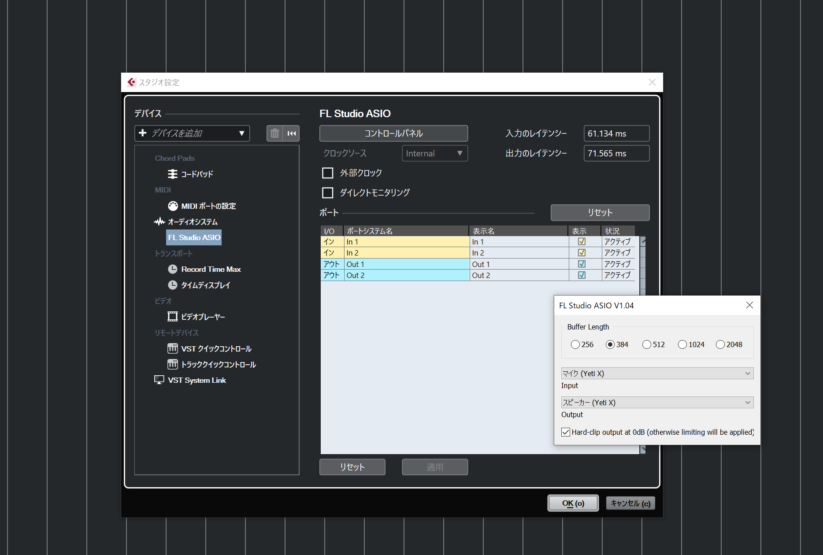Toggle visibility checkbox for Out 2 port

coord(582,275)
